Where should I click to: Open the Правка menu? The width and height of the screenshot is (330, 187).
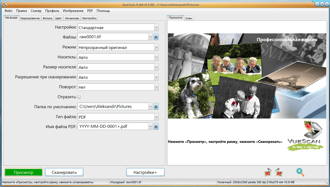pos(22,11)
